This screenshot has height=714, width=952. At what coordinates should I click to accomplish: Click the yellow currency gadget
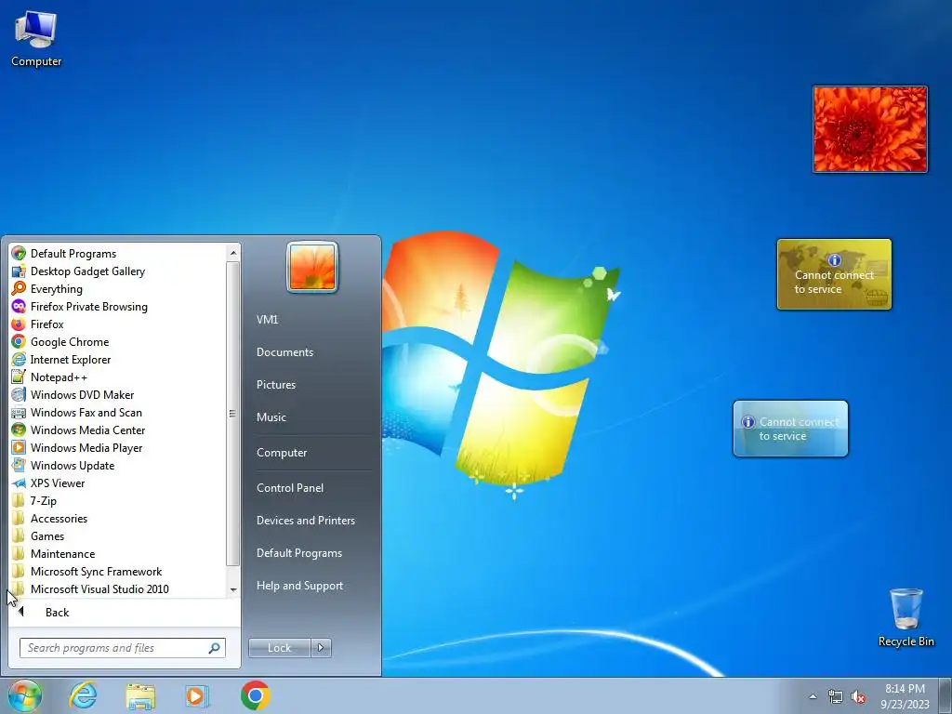pyautogui.click(x=834, y=274)
